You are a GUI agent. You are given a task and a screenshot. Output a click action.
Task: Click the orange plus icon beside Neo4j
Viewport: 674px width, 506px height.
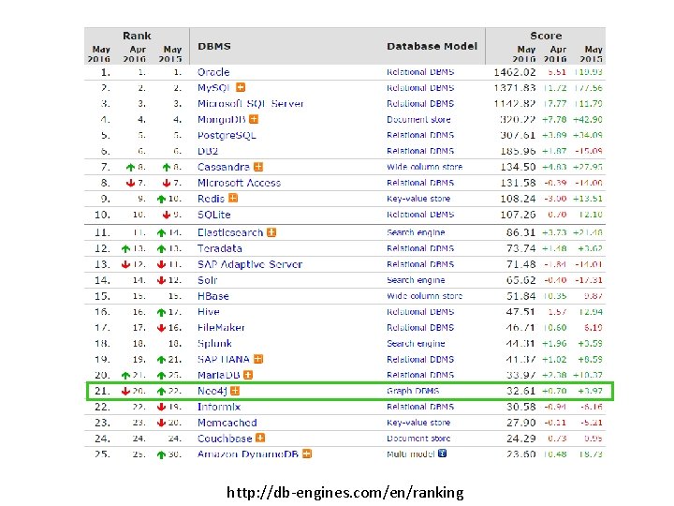(235, 391)
